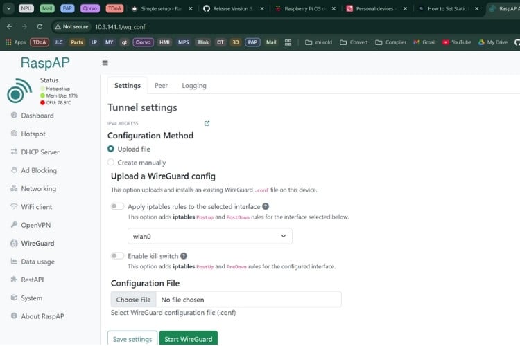Screen dimensions: 520x346
Task: Click the RaspAP title link
Action: click(45, 63)
